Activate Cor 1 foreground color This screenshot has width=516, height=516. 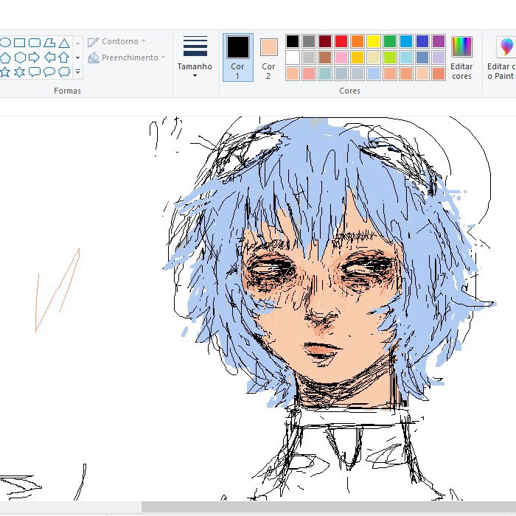(237, 57)
